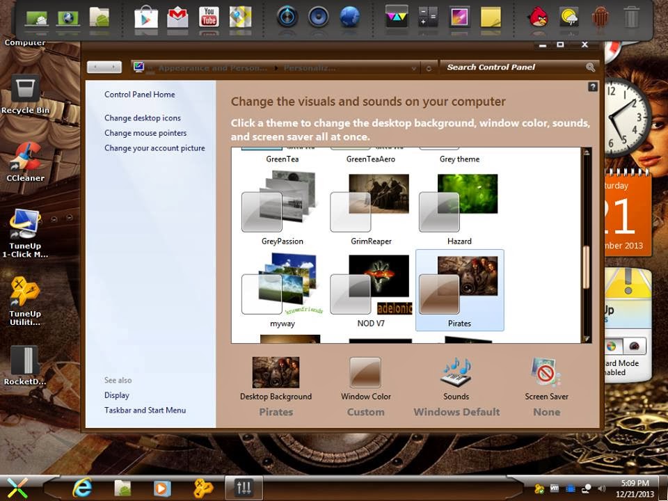Select the Hazard theme
The image size is (668, 501).
coord(460,207)
